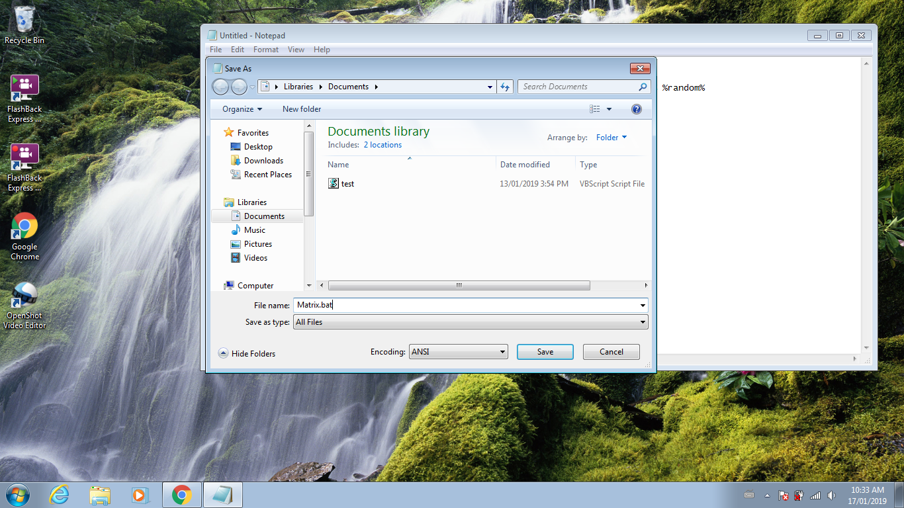The image size is (904, 508).
Task: Open the Organize menu
Action: [240, 108]
